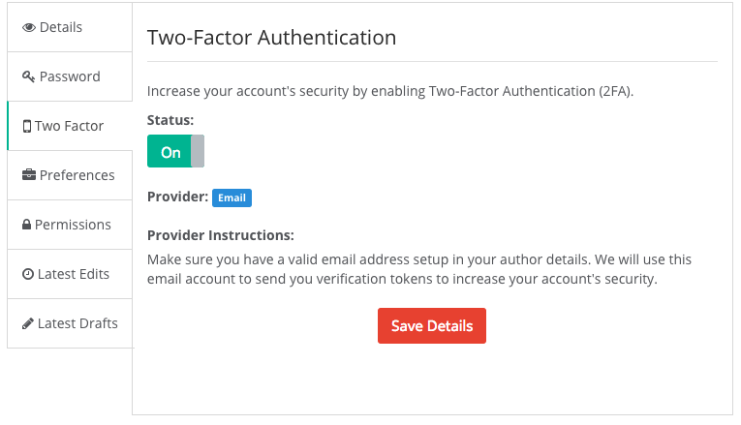Image resolution: width=741 pixels, height=425 pixels.
Task: Toggle the green On status switch
Action: [x=170, y=152]
